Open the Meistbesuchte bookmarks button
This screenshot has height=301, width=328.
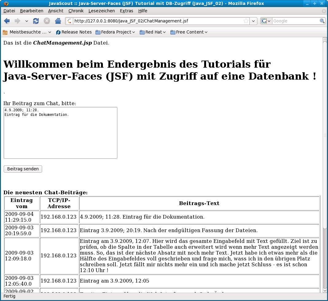[27, 32]
